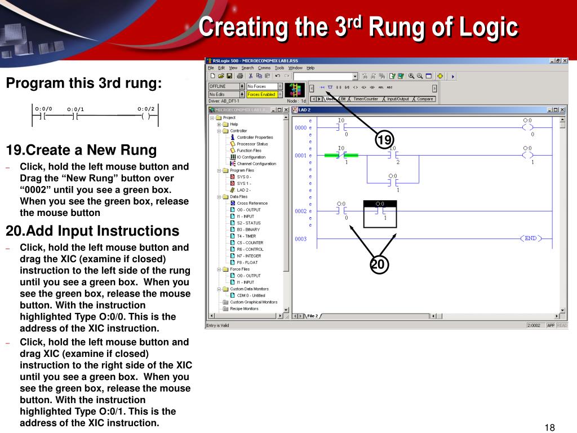Collapse the Data Files folder in tree
The width and height of the screenshot is (577, 433).
pos(219,197)
